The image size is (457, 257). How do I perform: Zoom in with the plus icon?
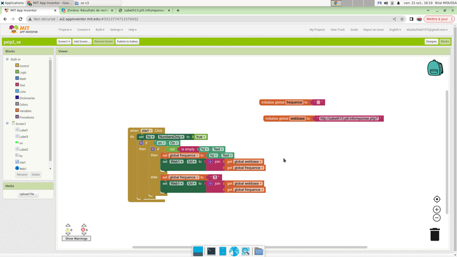pos(437,210)
